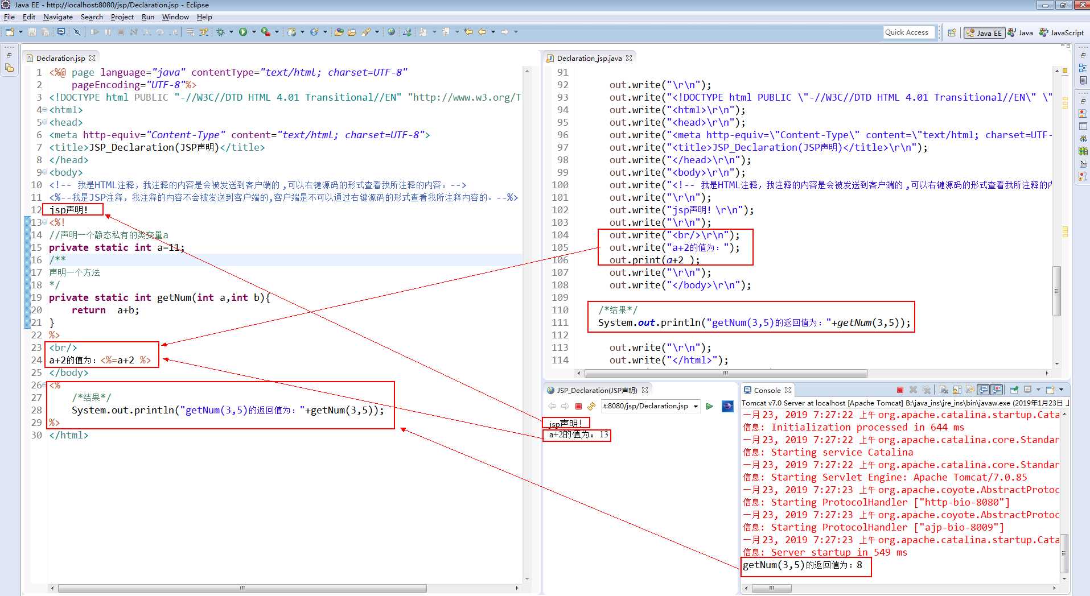The image size is (1090, 596).
Task: Switch to the JavaScript perspective
Action: (x=1062, y=33)
